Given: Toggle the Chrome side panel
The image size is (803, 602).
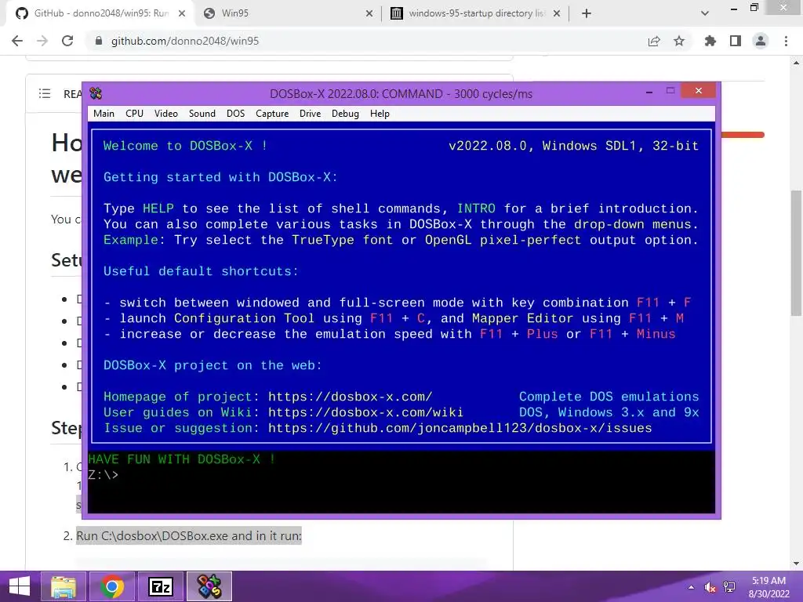Looking at the screenshot, I should (736, 41).
